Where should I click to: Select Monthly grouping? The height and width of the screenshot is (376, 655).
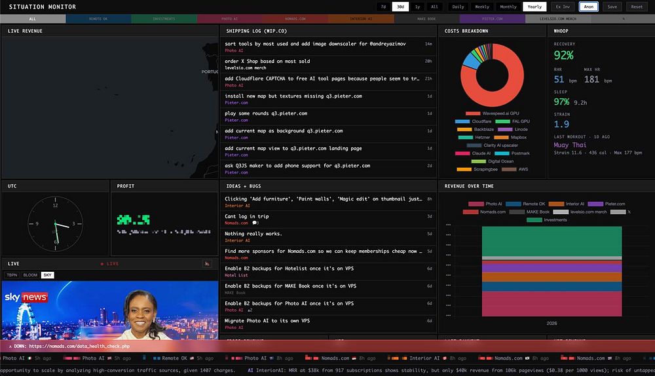point(508,7)
